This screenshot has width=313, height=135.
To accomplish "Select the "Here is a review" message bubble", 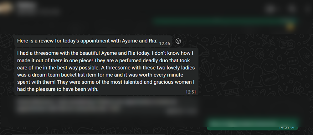I will [88, 41].
